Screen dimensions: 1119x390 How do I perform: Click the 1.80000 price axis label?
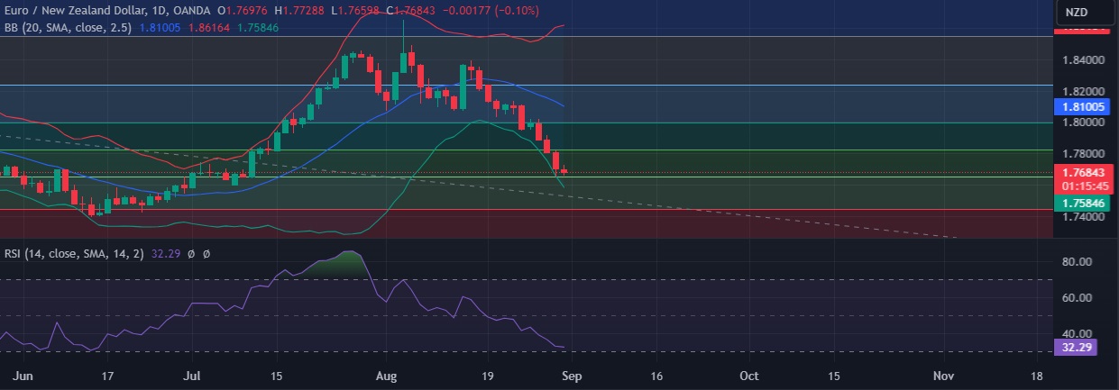pos(1082,122)
